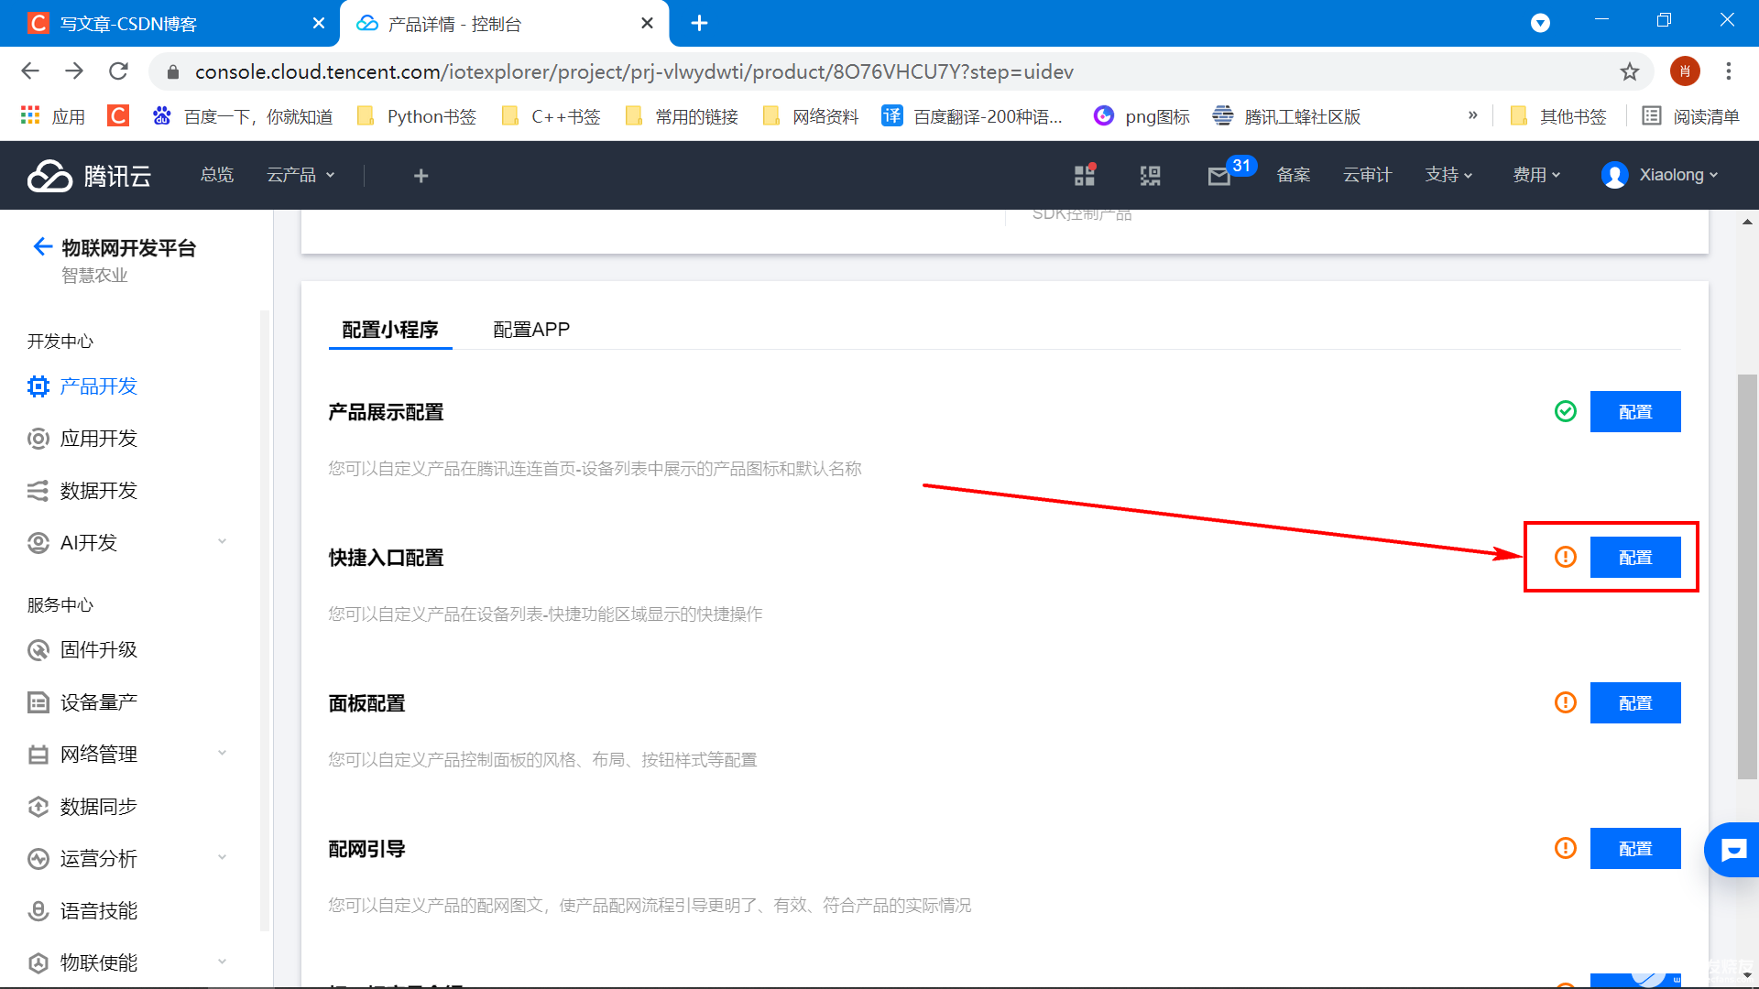Click the page vertical scrollbar thumb
Screen dimensions: 1759x989
[x=1747, y=577]
